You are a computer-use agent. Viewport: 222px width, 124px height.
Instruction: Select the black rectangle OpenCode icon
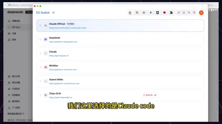point(157,13)
